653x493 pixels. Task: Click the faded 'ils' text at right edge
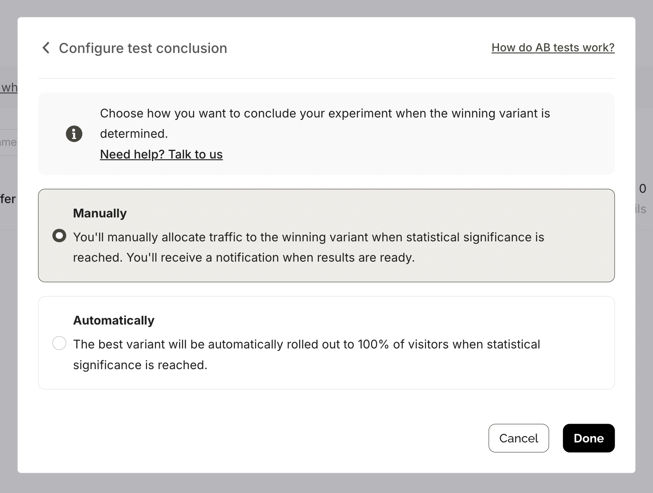pyautogui.click(x=641, y=209)
